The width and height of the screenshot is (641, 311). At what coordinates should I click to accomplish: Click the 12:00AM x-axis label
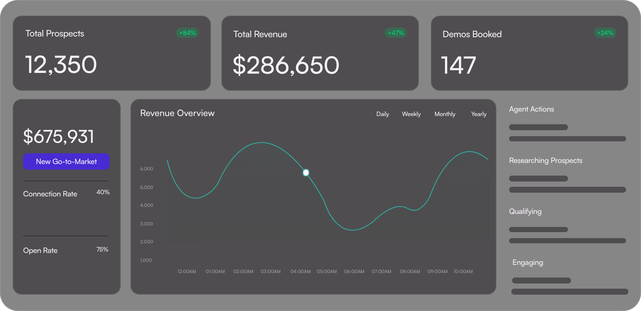[187, 271]
